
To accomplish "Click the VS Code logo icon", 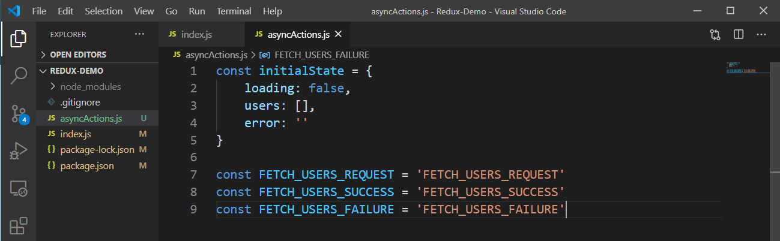I will pos(14,11).
